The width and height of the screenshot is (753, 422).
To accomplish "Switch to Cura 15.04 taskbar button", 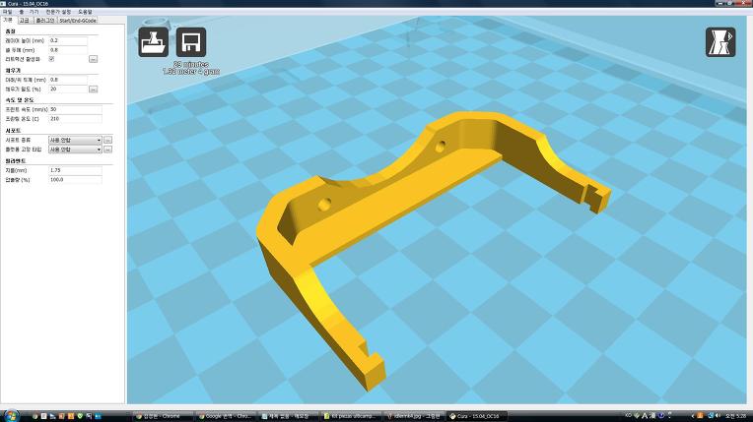I will (x=476, y=416).
